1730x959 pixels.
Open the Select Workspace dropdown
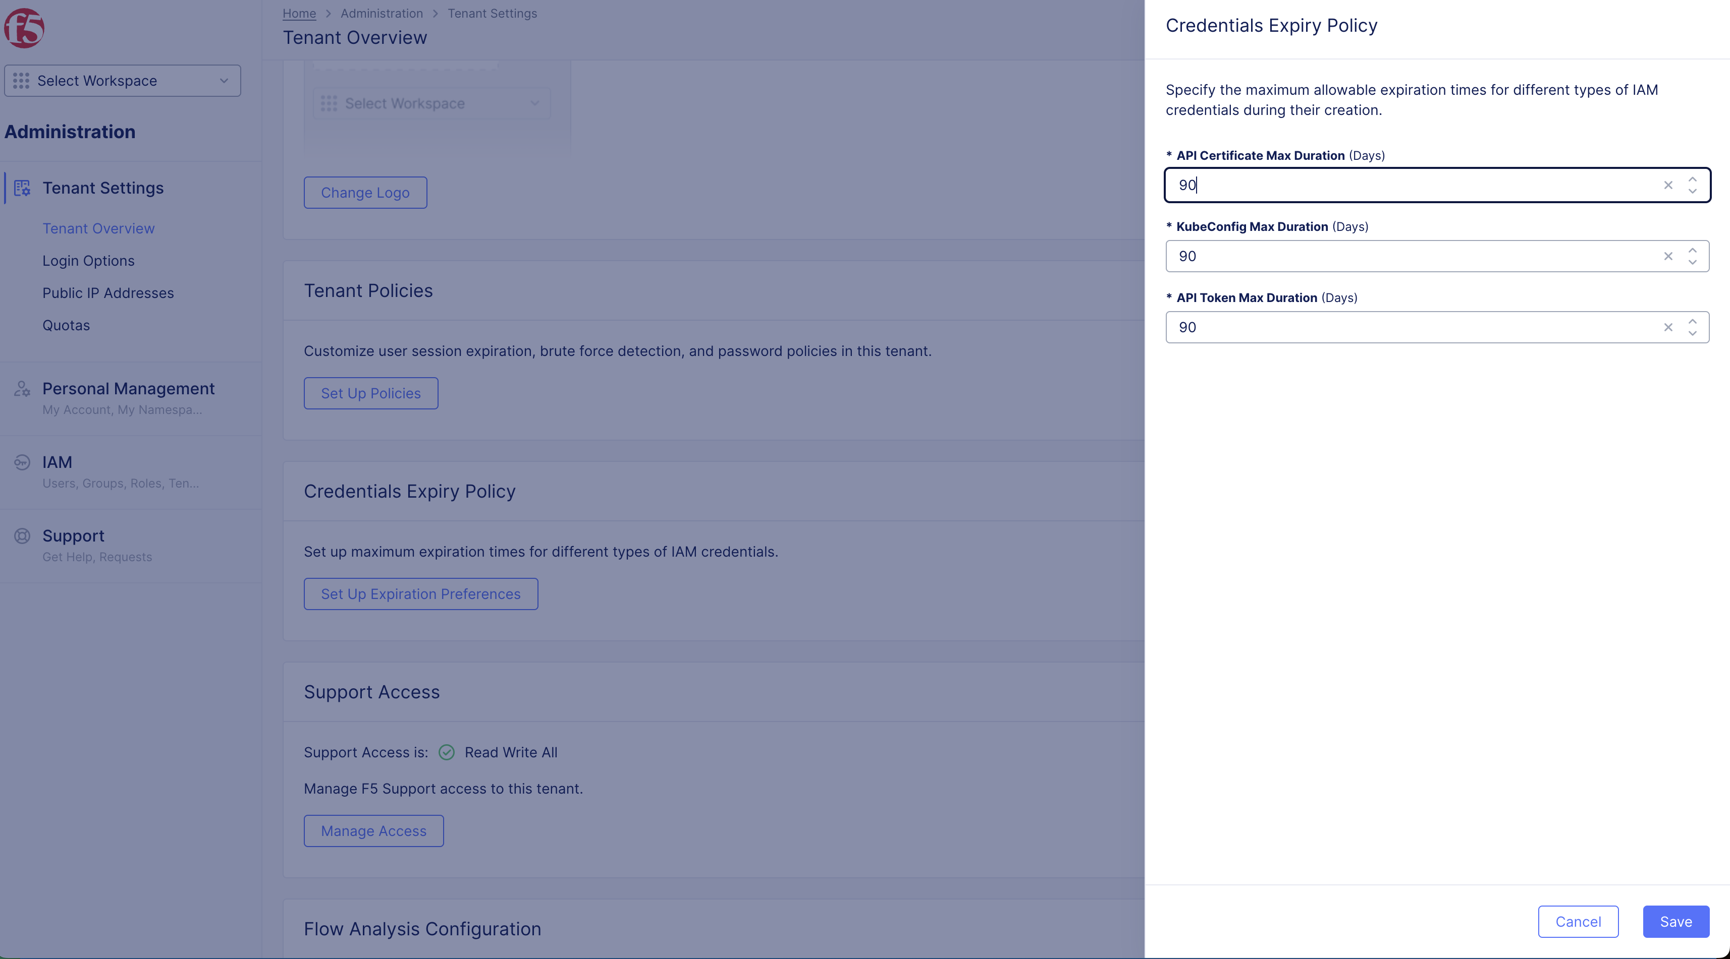[122, 81]
